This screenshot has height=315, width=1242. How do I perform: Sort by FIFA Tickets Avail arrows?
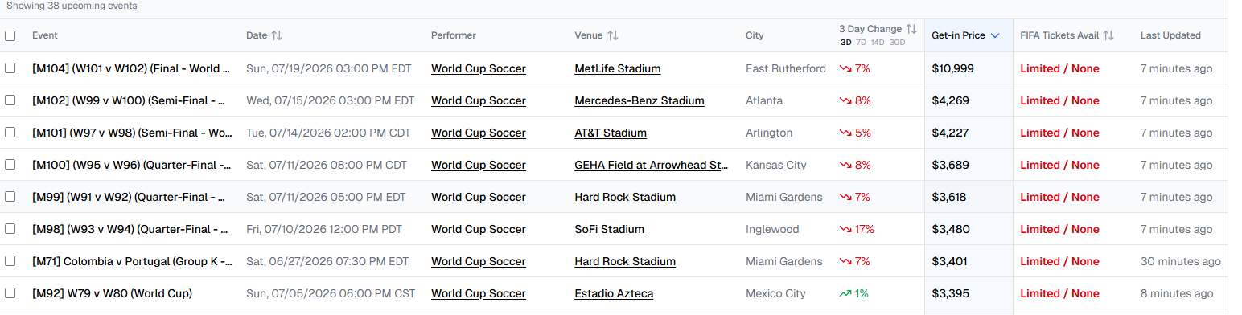point(1108,35)
